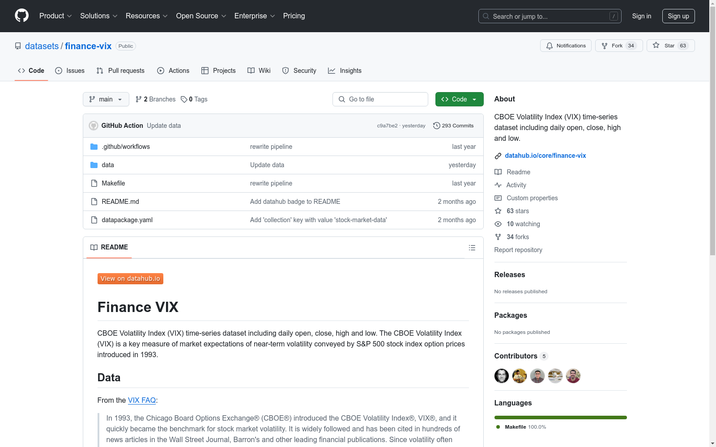Open the Activity link

[x=510, y=185]
